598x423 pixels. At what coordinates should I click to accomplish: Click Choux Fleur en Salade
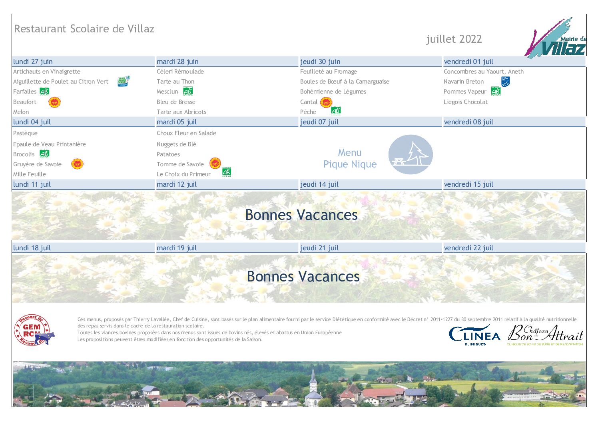(186, 133)
